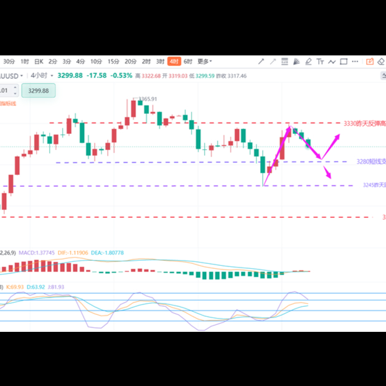The height and width of the screenshot is (386, 386).
Task: Select the horizontal parallel lines tool
Action: point(285,62)
